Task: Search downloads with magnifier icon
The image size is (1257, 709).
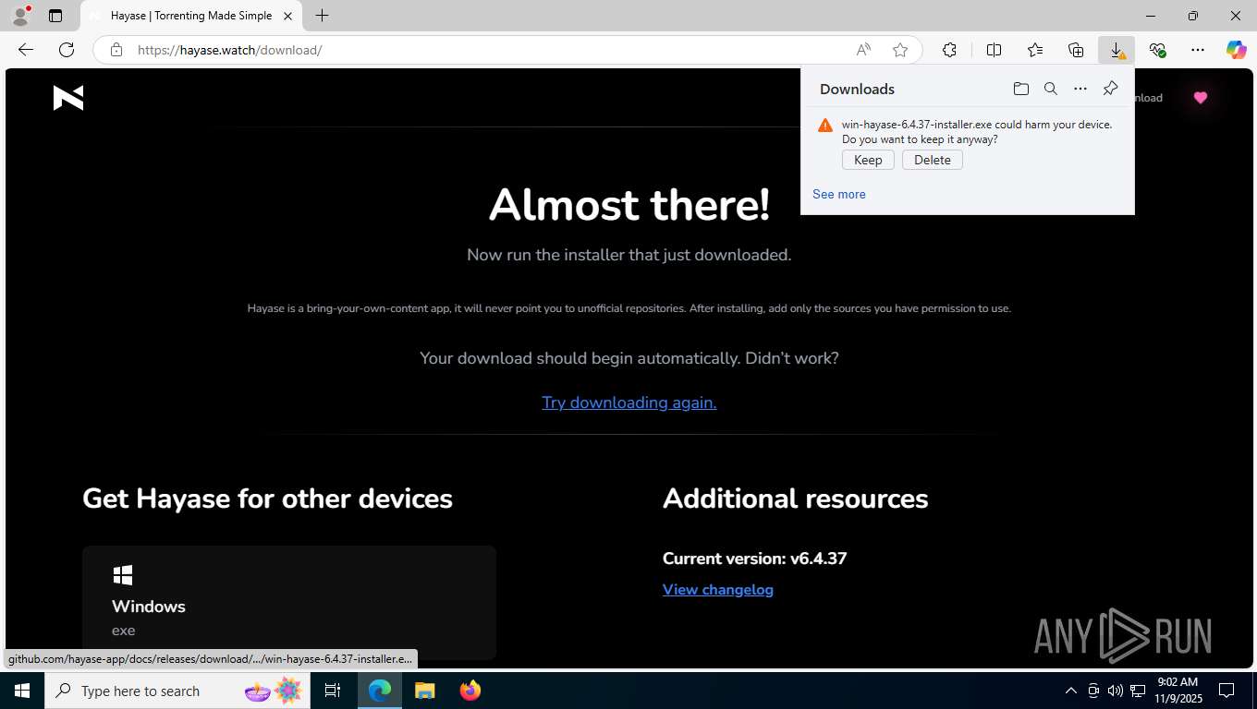Action: click(x=1051, y=89)
